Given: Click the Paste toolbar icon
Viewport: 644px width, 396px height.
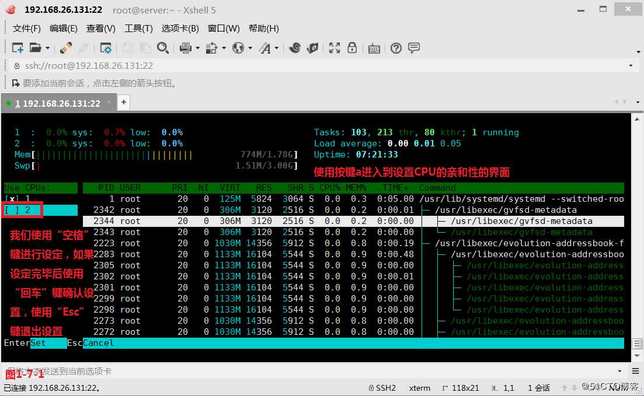Looking at the screenshot, I should 145,48.
